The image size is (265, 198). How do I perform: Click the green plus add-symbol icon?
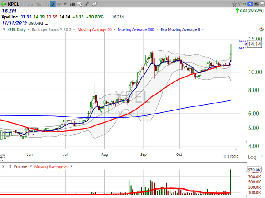point(4,4)
